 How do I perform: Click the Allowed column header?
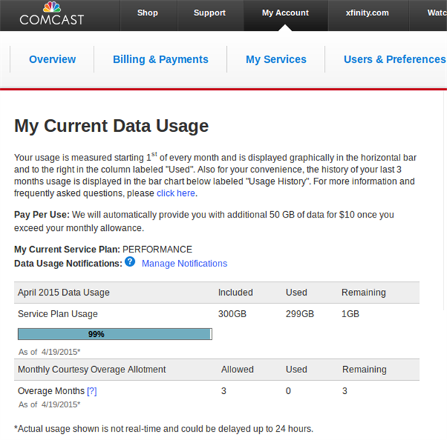pyautogui.click(x=237, y=370)
